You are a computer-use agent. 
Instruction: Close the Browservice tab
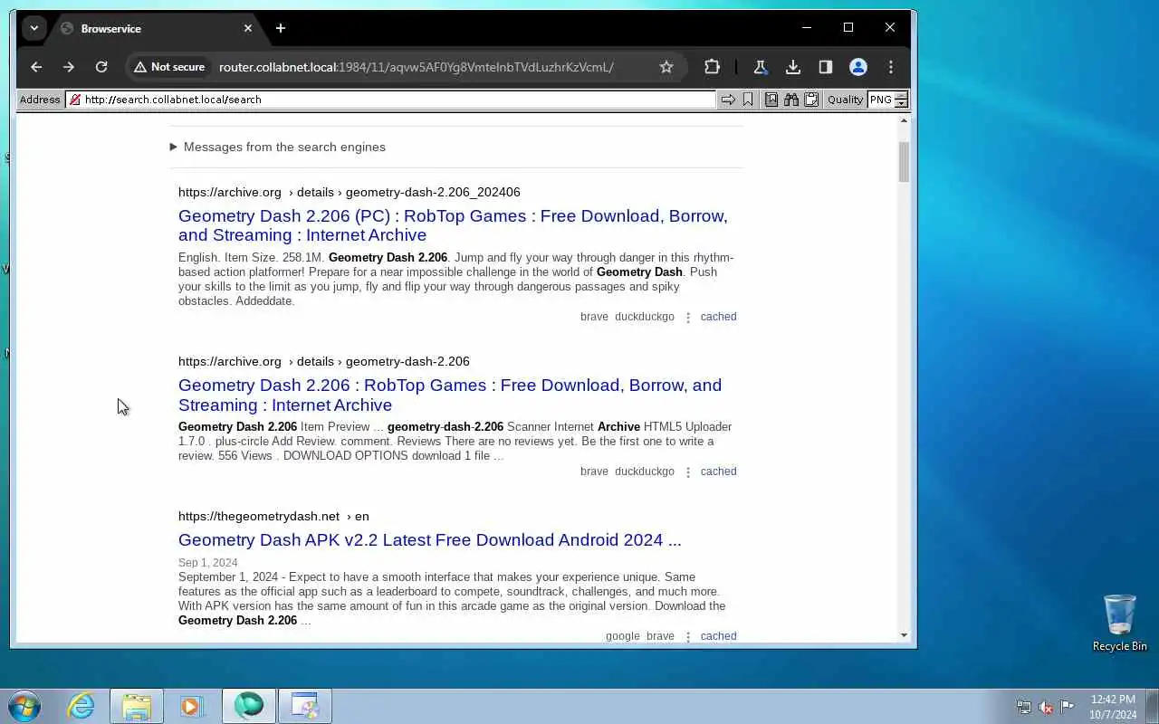point(248,28)
